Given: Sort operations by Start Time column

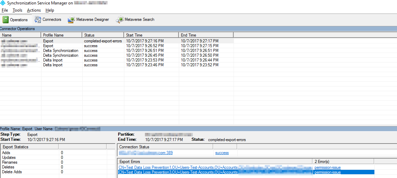Looking at the screenshot, I should (151, 35).
